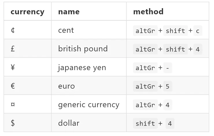Click the "shift" key in dollar row

click(145, 124)
